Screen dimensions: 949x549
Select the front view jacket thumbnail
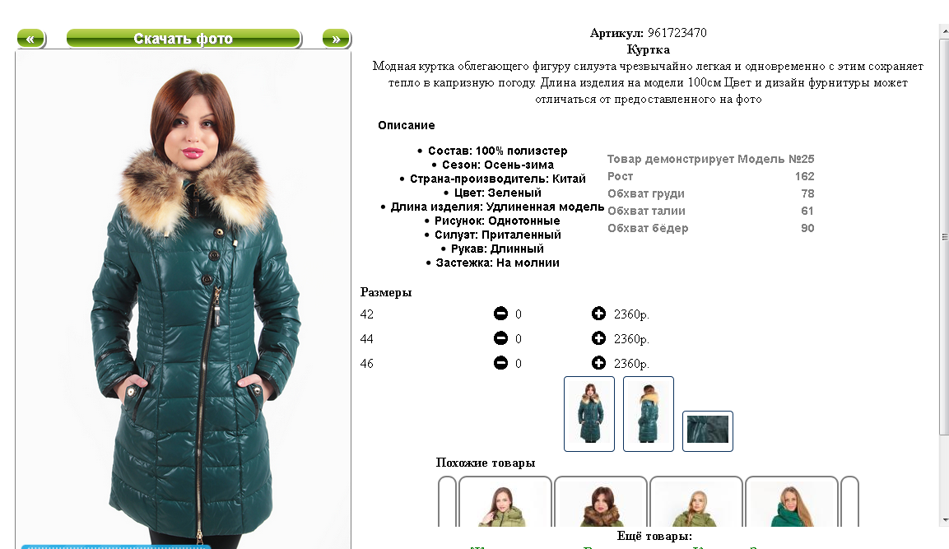(x=589, y=414)
